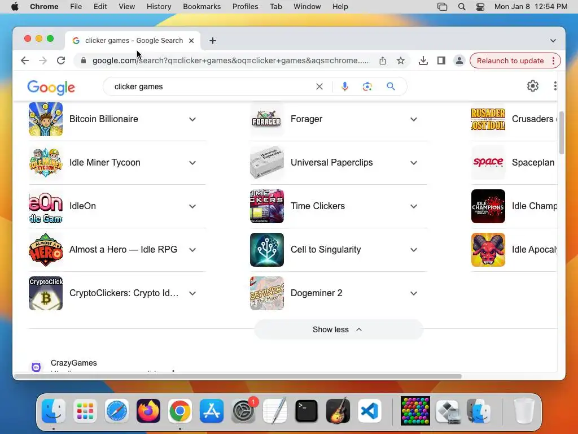Expand the Idle Miner Tycoon entry

pos(192,163)
